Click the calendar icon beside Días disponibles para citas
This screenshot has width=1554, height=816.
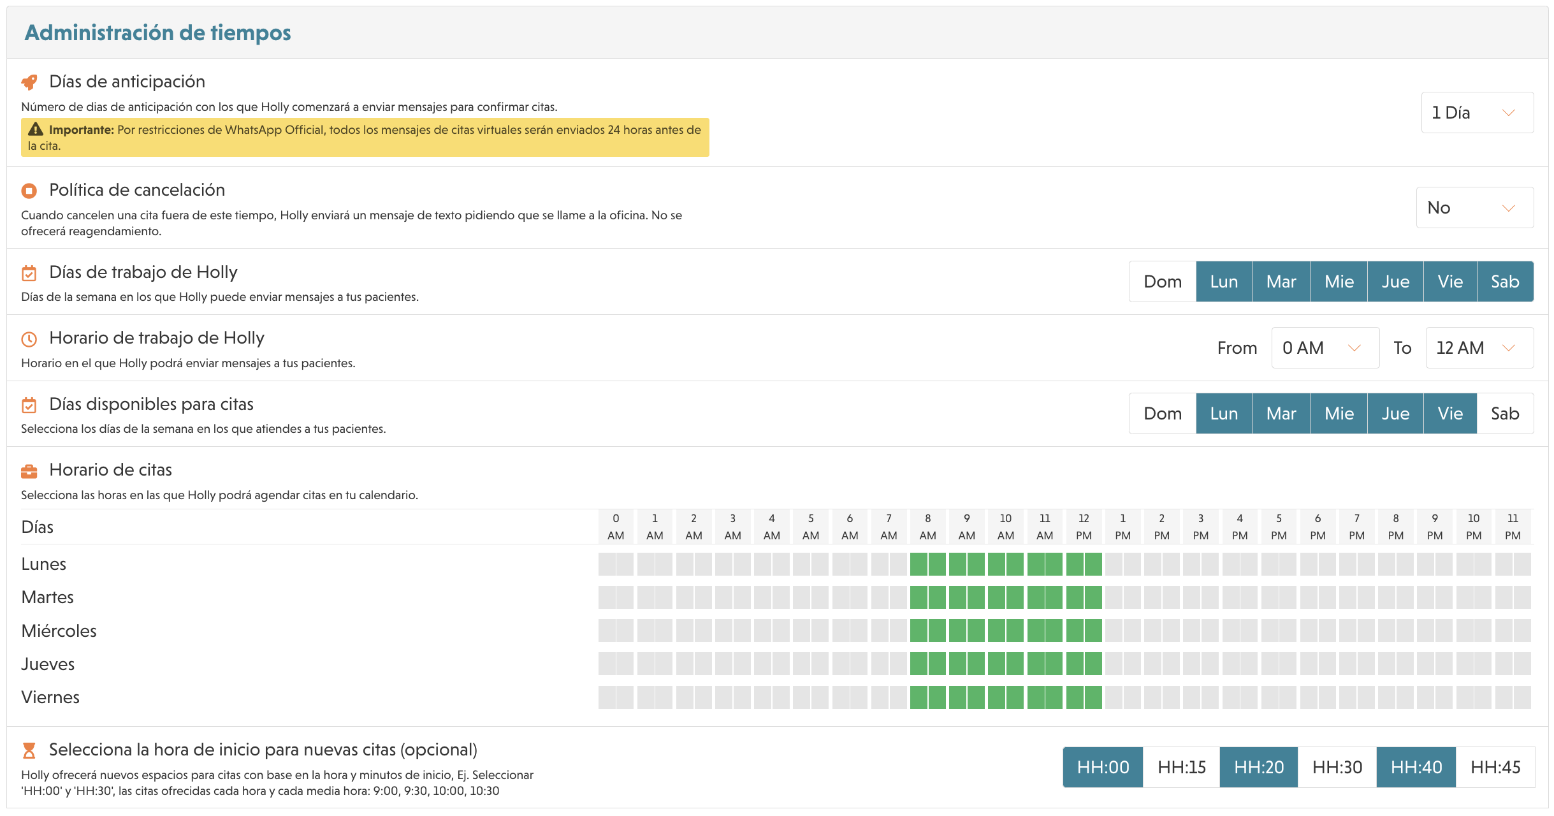click(29, 405)
